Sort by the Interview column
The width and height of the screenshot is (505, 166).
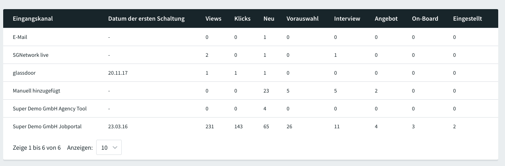click(x=347, y=19)
